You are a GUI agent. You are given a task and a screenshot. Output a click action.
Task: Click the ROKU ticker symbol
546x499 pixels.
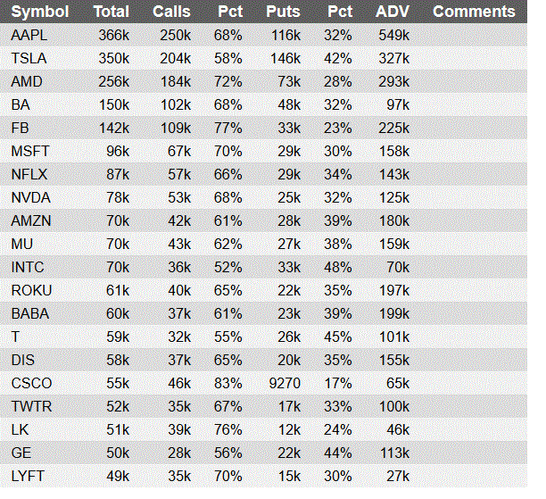coord(31,290)
